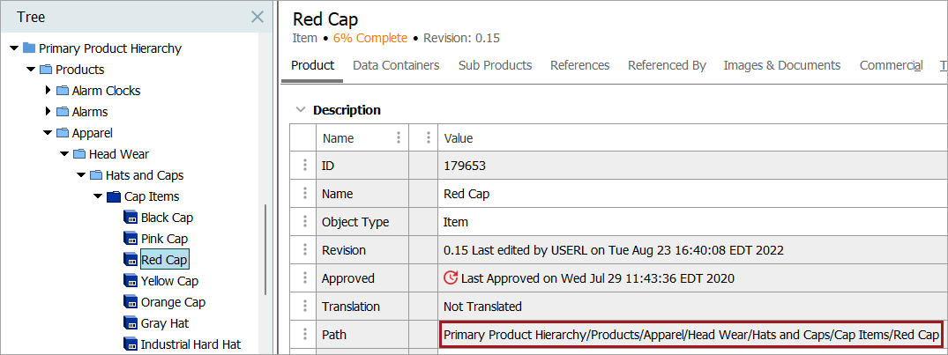Select Yellow Cap in the tree
The height and width of the screenshot is (355, 948).
[x=169, y=281]
